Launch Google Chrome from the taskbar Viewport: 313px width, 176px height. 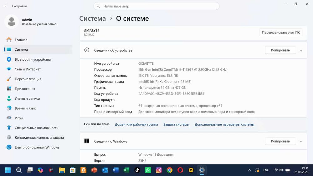(x=169, y=170)
